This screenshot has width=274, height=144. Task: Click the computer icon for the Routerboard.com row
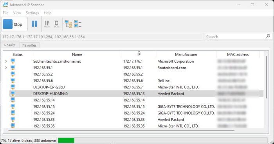[x=13, y=67]
